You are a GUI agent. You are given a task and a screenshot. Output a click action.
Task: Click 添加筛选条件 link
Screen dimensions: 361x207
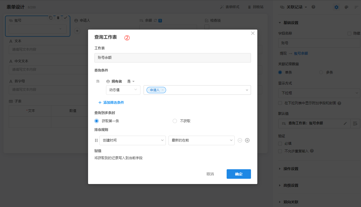pyautogui.click(x=111, y=102)
